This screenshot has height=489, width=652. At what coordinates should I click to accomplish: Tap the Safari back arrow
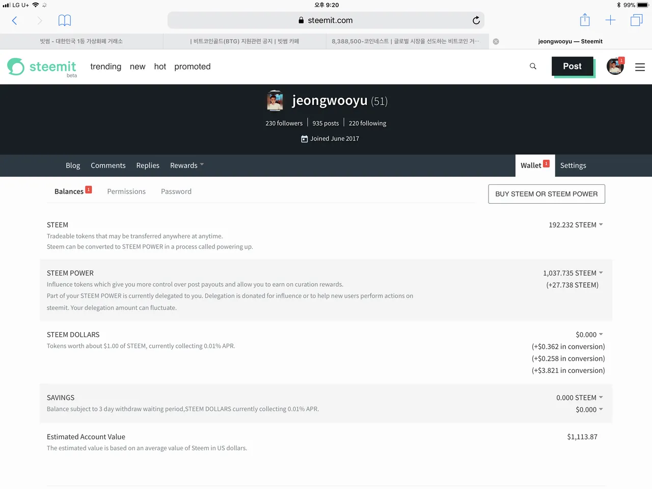pyautogui.click(x=14, y=20)
